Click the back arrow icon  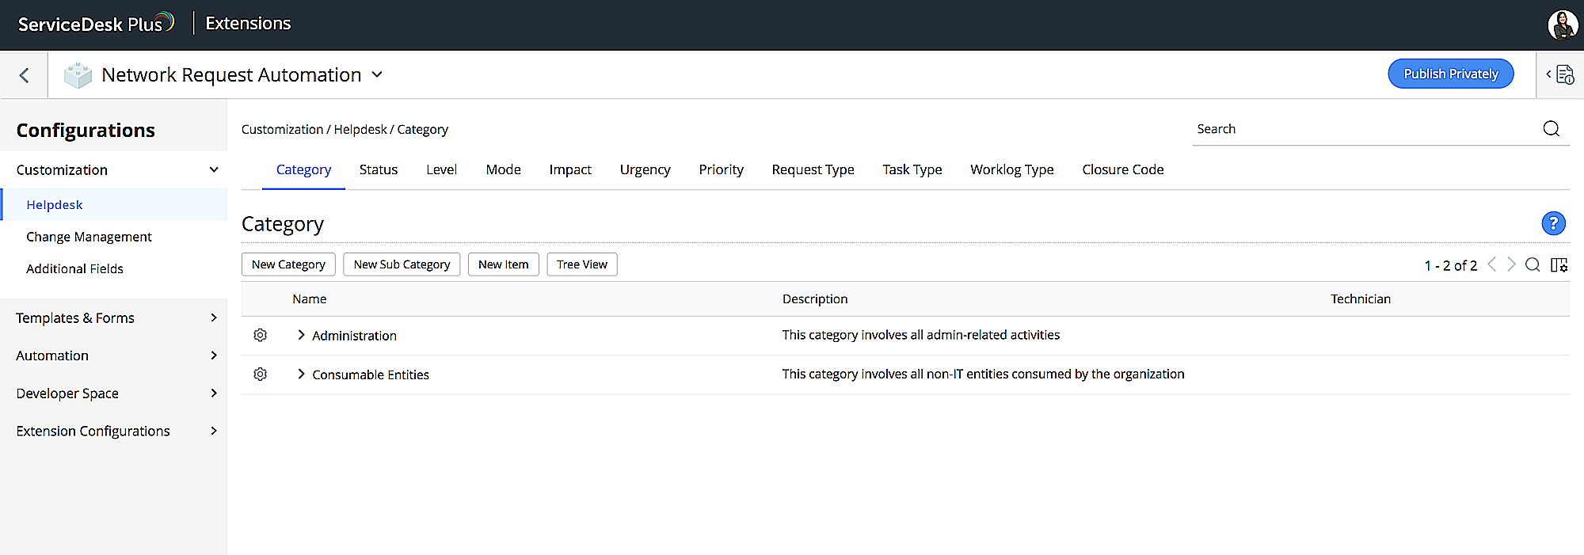[x=25, y=75]
